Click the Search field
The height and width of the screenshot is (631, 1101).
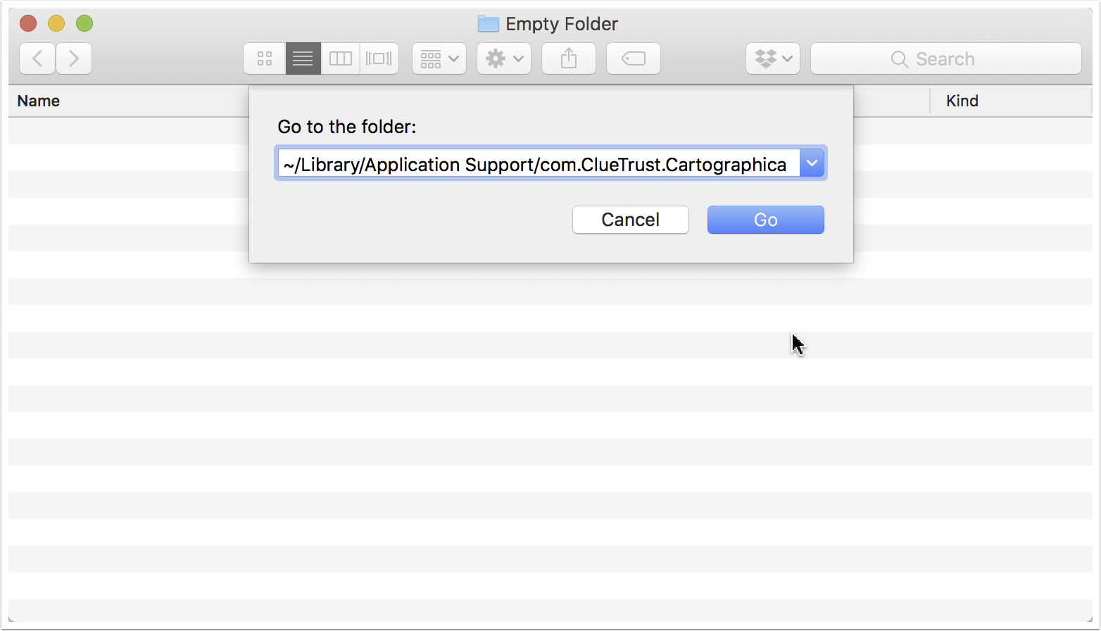pos(946,58)
